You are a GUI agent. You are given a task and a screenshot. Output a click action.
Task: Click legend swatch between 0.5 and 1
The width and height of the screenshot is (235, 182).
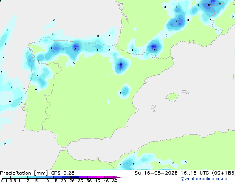[15, 177]
